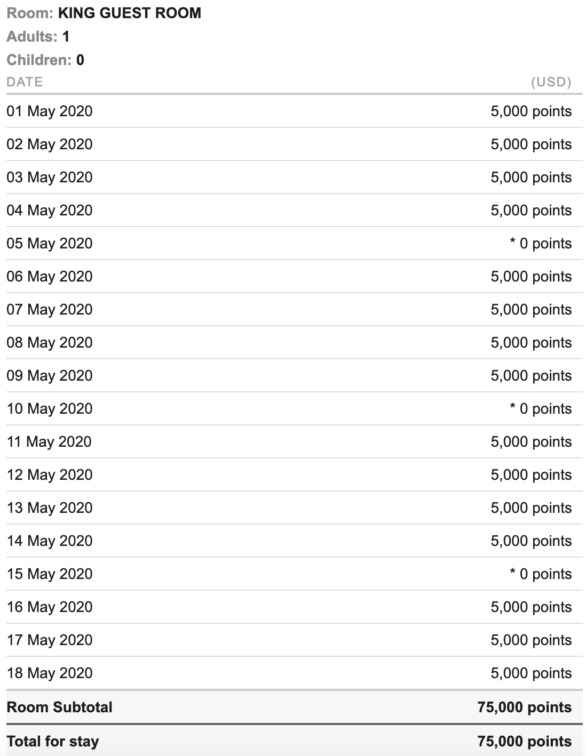Viewport: 586px width, 756px height.
Task: Click the Total for stay label
Action: coord(53,742)
